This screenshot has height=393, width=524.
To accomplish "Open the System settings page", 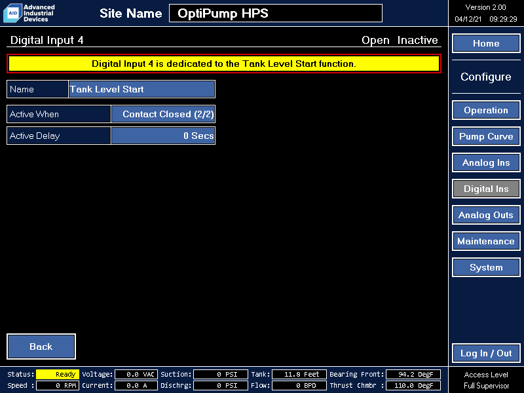I will pos(486,267).
